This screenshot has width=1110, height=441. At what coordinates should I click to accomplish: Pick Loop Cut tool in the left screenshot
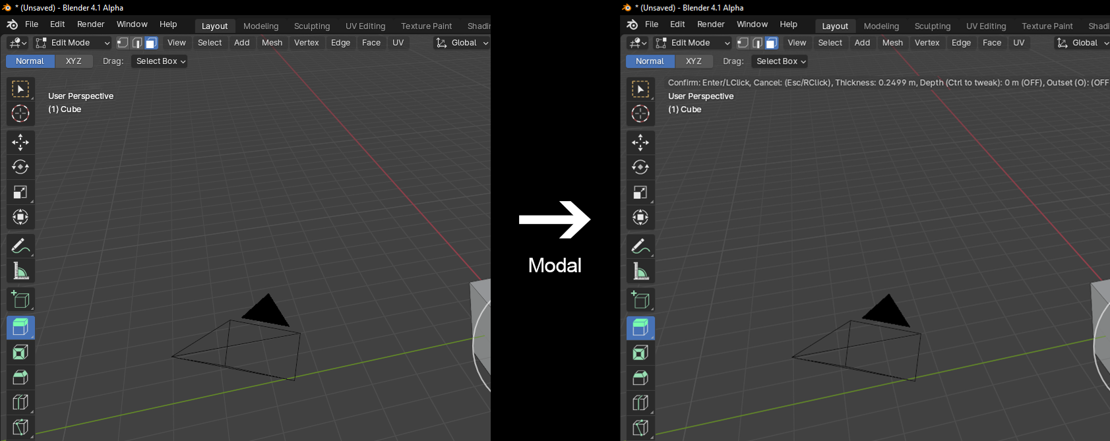[20, 403]
